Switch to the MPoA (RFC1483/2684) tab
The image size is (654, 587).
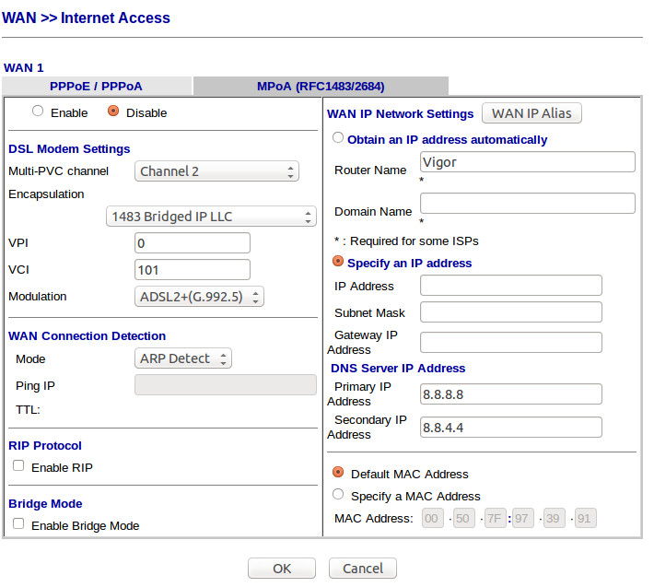320,87
